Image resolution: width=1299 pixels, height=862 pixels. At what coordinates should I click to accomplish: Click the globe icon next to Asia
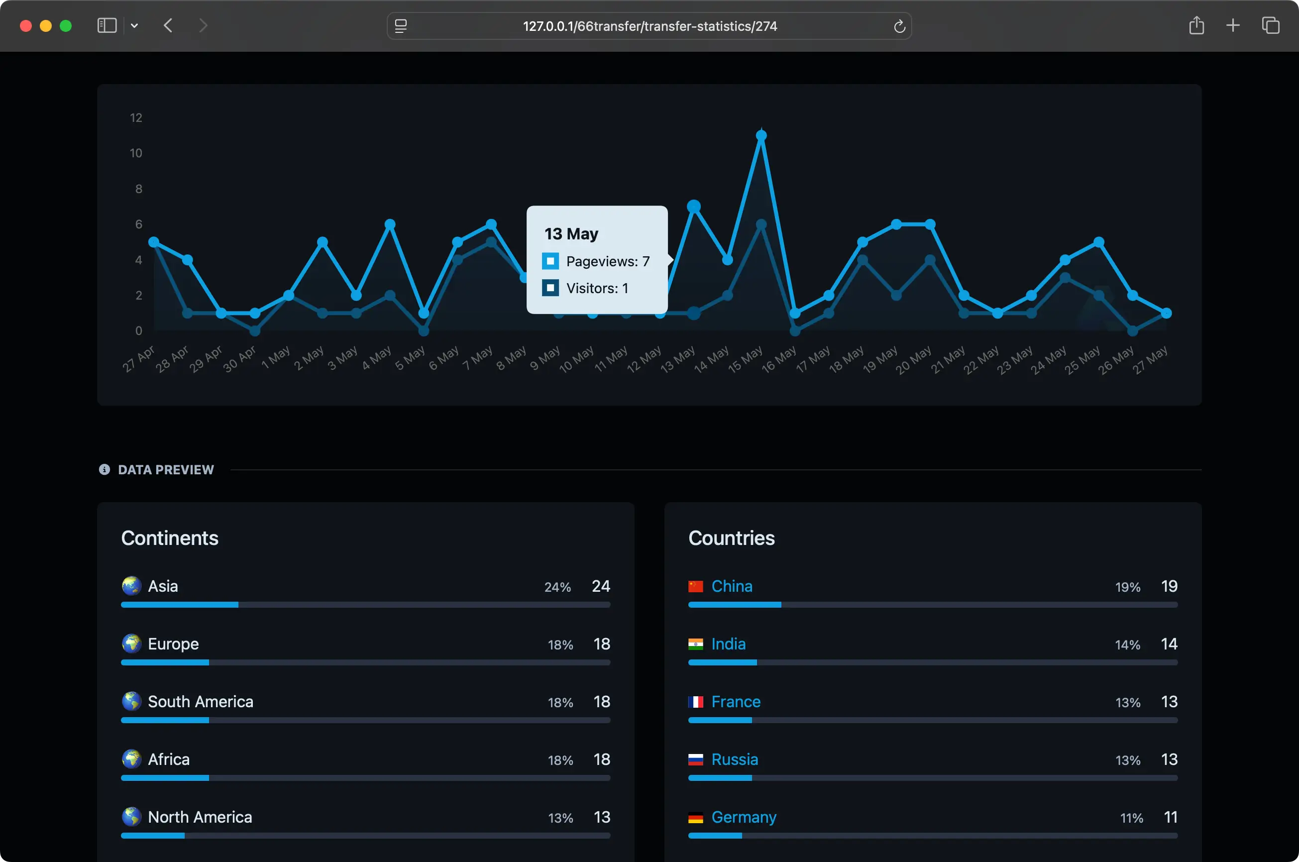click(131, 586)
